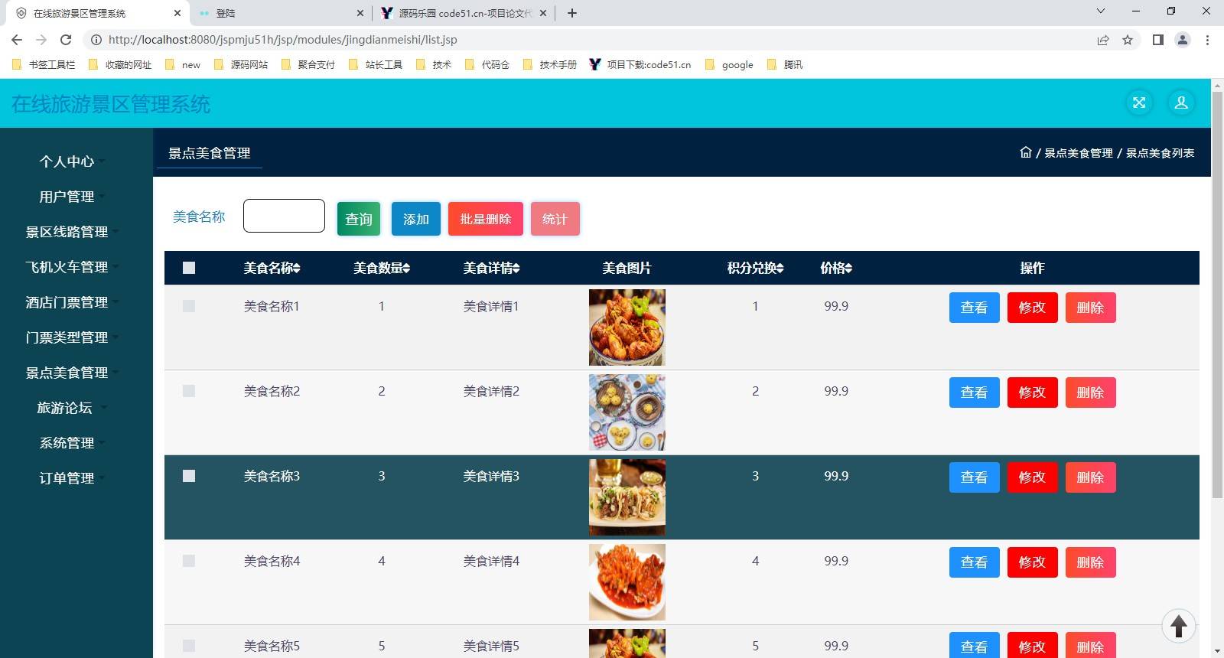Screen dimensions: 1224x658
Task: Open the 腾讯 bookmark folder
Action: [x=785, y=65]
